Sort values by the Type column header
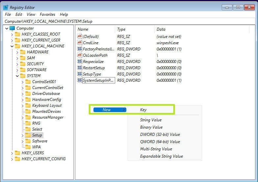The width and height of the screenshot is (258, 182). [121, 29]
